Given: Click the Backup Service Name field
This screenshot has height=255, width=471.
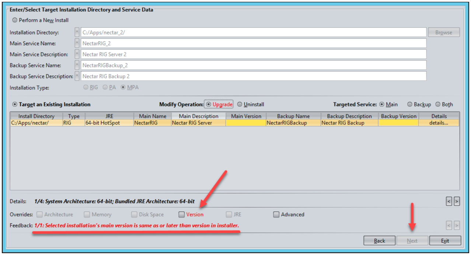Looking at the screenshot, I should tap(253, 65).
